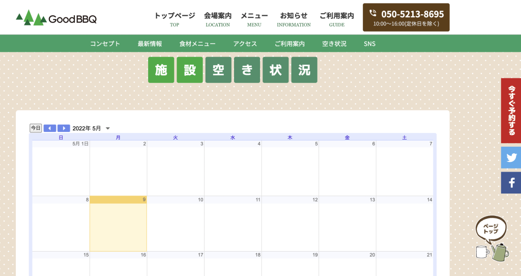
Task: Click コンセプト in green nav bar
Action: pos(105,44)
